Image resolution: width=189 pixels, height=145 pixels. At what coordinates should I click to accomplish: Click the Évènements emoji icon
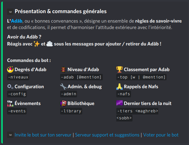tap(10, 103)
